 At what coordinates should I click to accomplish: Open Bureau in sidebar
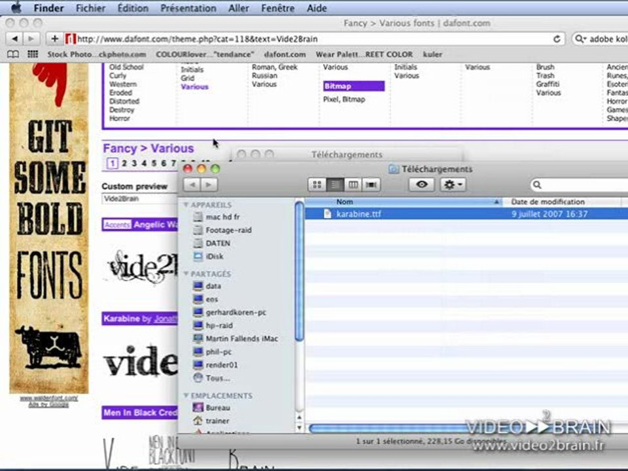[217, 408]
